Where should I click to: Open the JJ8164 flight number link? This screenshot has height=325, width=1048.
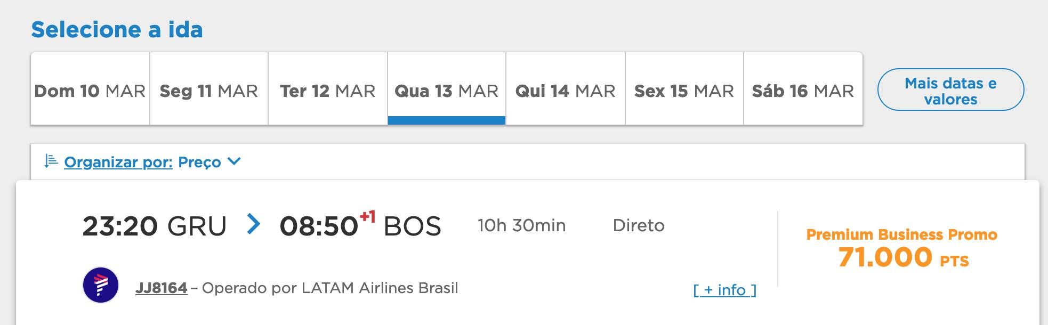(x=162, y=288)
